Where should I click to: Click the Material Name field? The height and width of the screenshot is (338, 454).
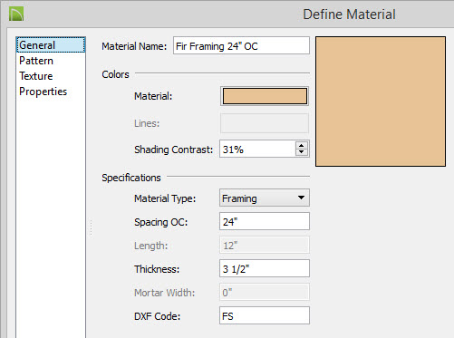[241, 46]
